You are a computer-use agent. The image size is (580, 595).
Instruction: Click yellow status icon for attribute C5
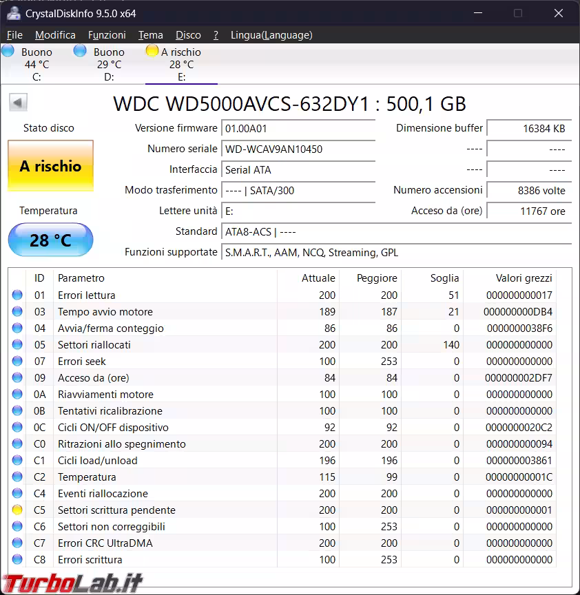[17, 510]
